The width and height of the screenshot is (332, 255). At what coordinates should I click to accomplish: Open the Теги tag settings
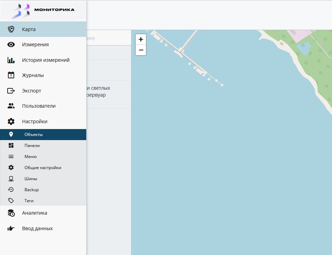(29, 201)
